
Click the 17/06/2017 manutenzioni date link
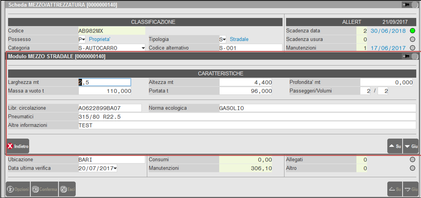click(x=388, y=48)
